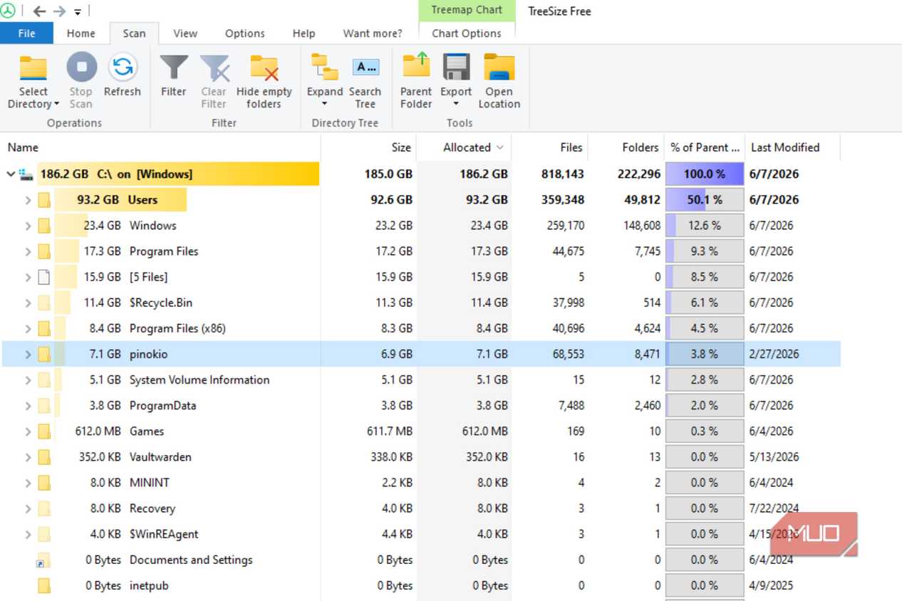902x601 pixels.
Task: Click the Expand tree icon
Action: click(325, 68)
